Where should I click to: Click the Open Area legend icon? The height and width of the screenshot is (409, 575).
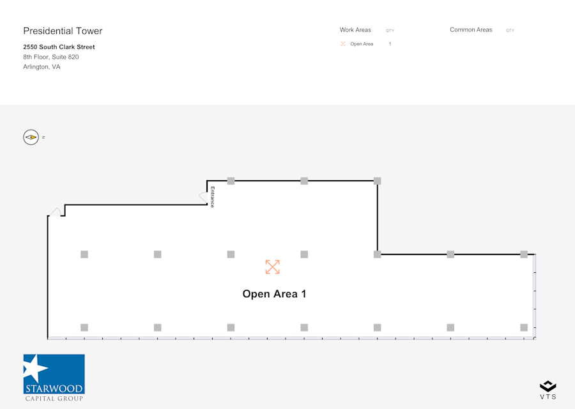(x=343, y=44)
